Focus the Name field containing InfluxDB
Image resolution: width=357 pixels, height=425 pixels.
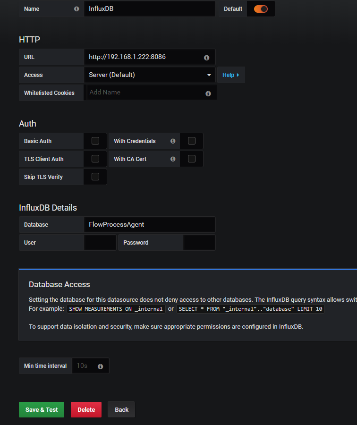150,8
